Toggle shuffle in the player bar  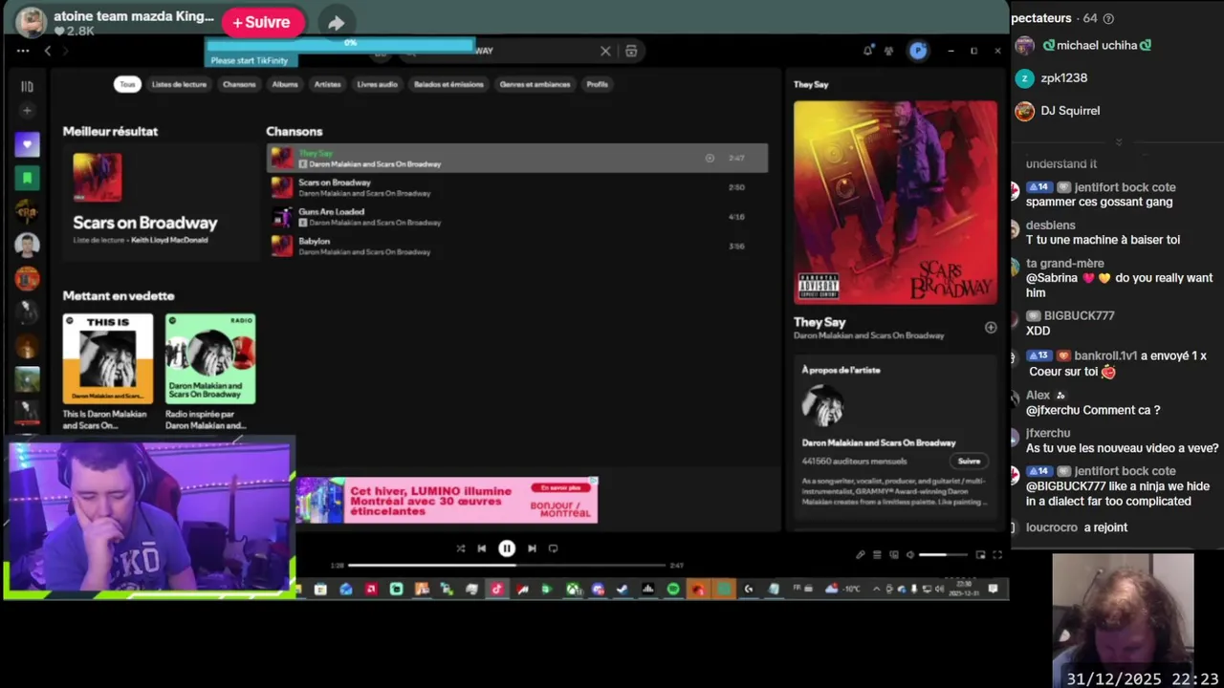coord(460,548)
